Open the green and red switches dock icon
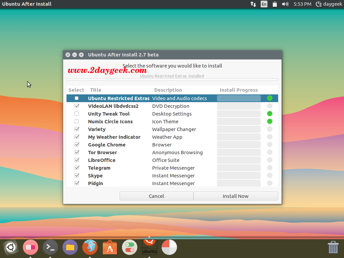 130,247
